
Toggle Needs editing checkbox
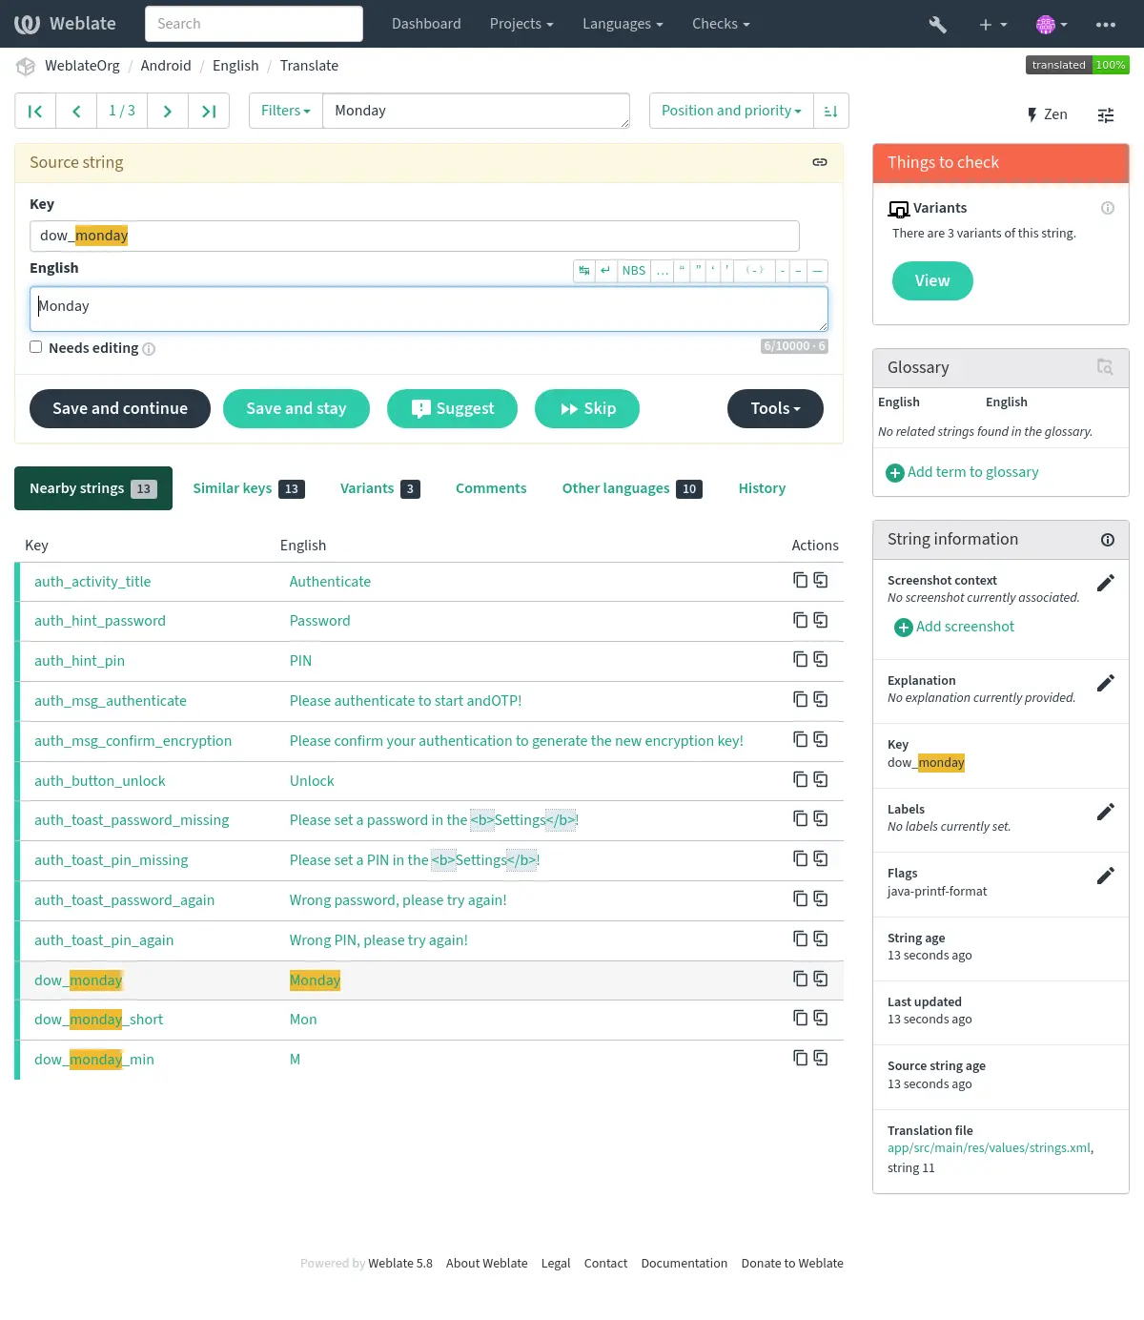tap(36, 347)
